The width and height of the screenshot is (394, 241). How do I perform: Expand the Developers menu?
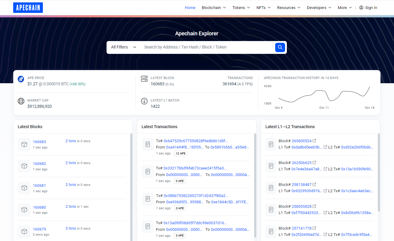tap(319, 7)
